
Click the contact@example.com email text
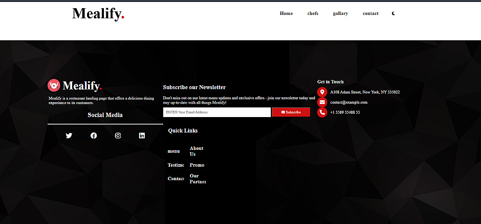[349, 102]
